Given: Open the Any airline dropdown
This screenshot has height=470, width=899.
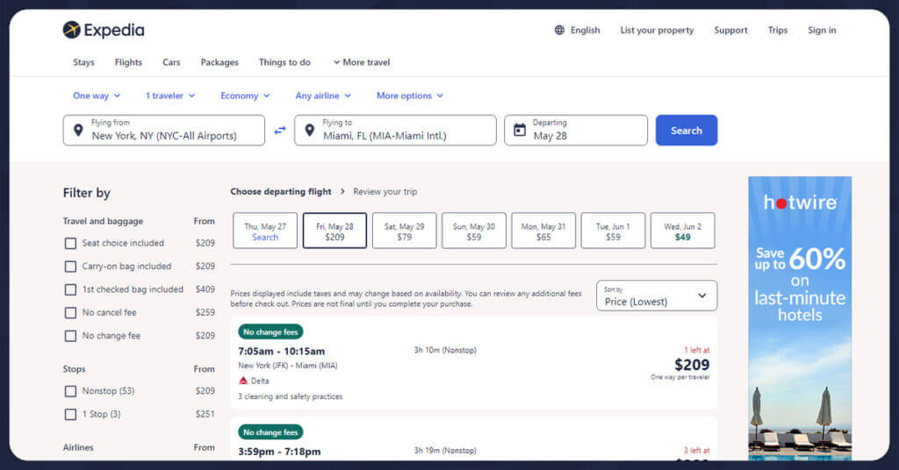Looking at the screenshot, I should (x=323, y=96).
